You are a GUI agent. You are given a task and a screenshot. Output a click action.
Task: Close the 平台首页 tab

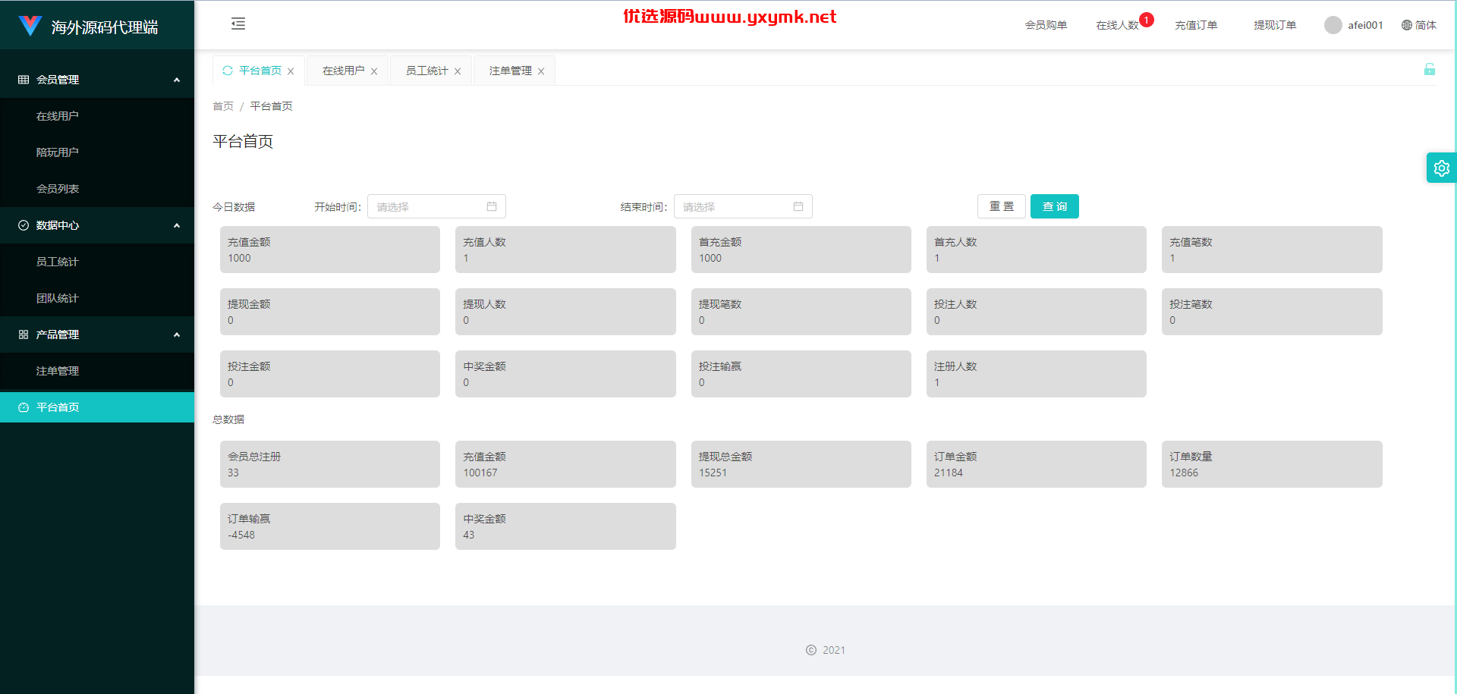click(291, 71)
